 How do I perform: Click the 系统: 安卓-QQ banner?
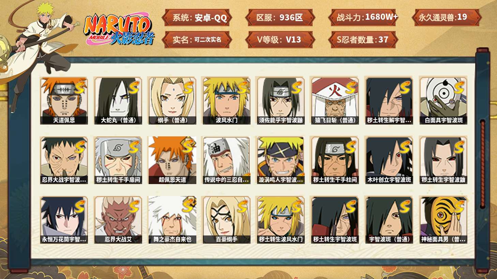click(197, 18)
